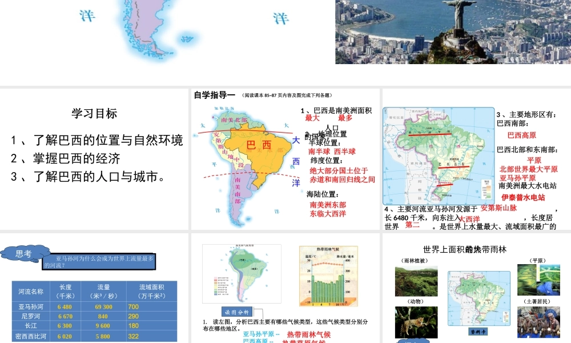
Task: Click the red answer 南美洲东部
Action: (x=328, y=205)
